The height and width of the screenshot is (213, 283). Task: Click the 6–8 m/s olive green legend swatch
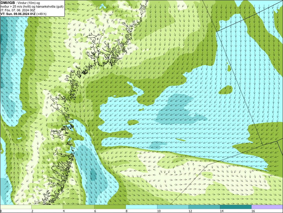pyautogui.click(x=110, y=207)
